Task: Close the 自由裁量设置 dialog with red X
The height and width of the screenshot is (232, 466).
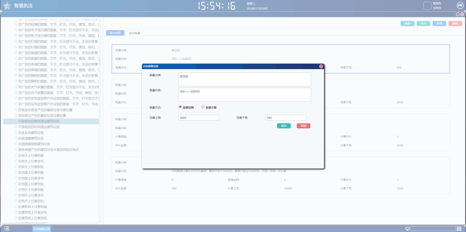Action: (x=321, y=66)
